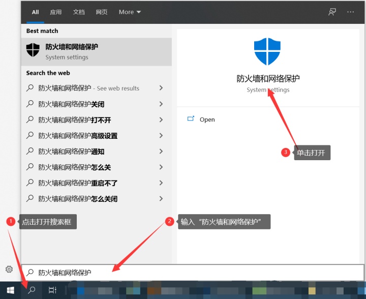
Task: Open the 防火墙和网络保护通知 web suggestion
Action: click(x=97, y=152)
